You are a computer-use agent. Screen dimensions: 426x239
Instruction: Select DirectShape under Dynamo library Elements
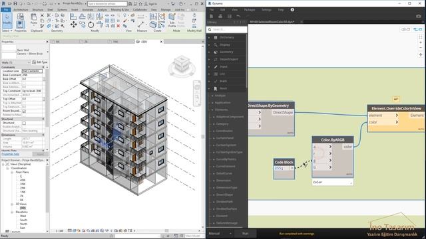pyautogui.click(x=225, y=195)
